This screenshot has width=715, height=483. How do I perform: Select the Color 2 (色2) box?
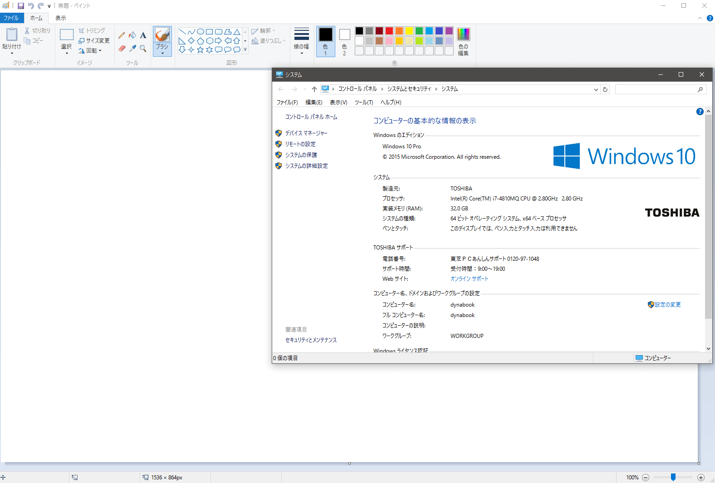[x=344, y=41]
